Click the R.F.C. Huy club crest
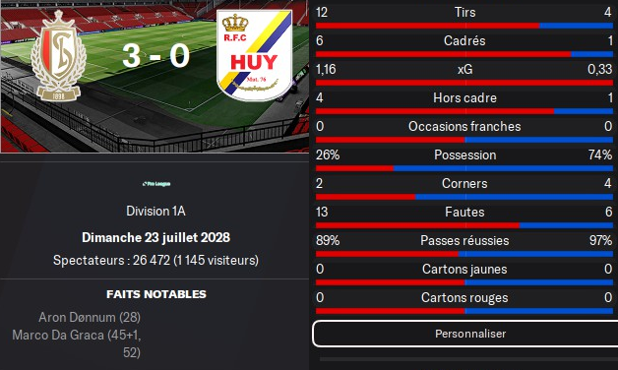This screenshot has width=618, height=370. click(255, 55)
